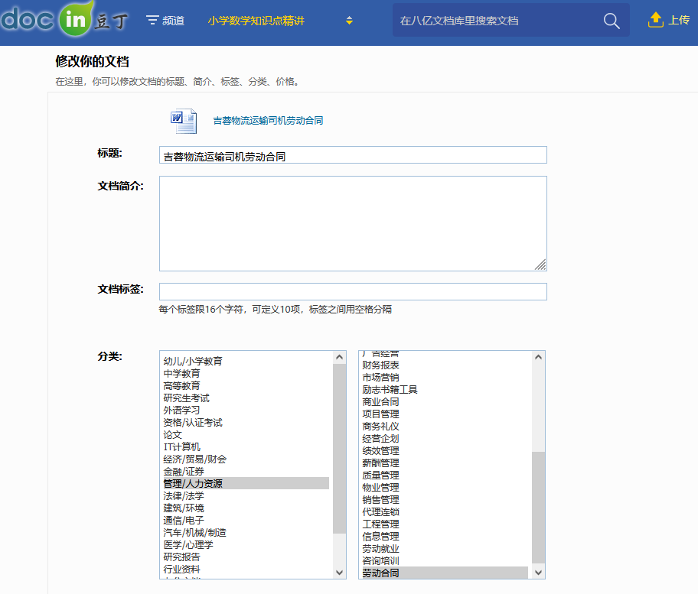Select subcategory 工程管理
The height and width of the screenshot is (594, 698).
tap(445, 524)
